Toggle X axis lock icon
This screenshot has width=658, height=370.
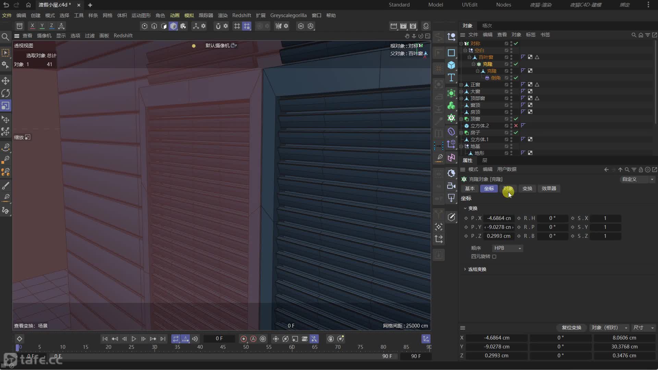(x=32, y=26)
